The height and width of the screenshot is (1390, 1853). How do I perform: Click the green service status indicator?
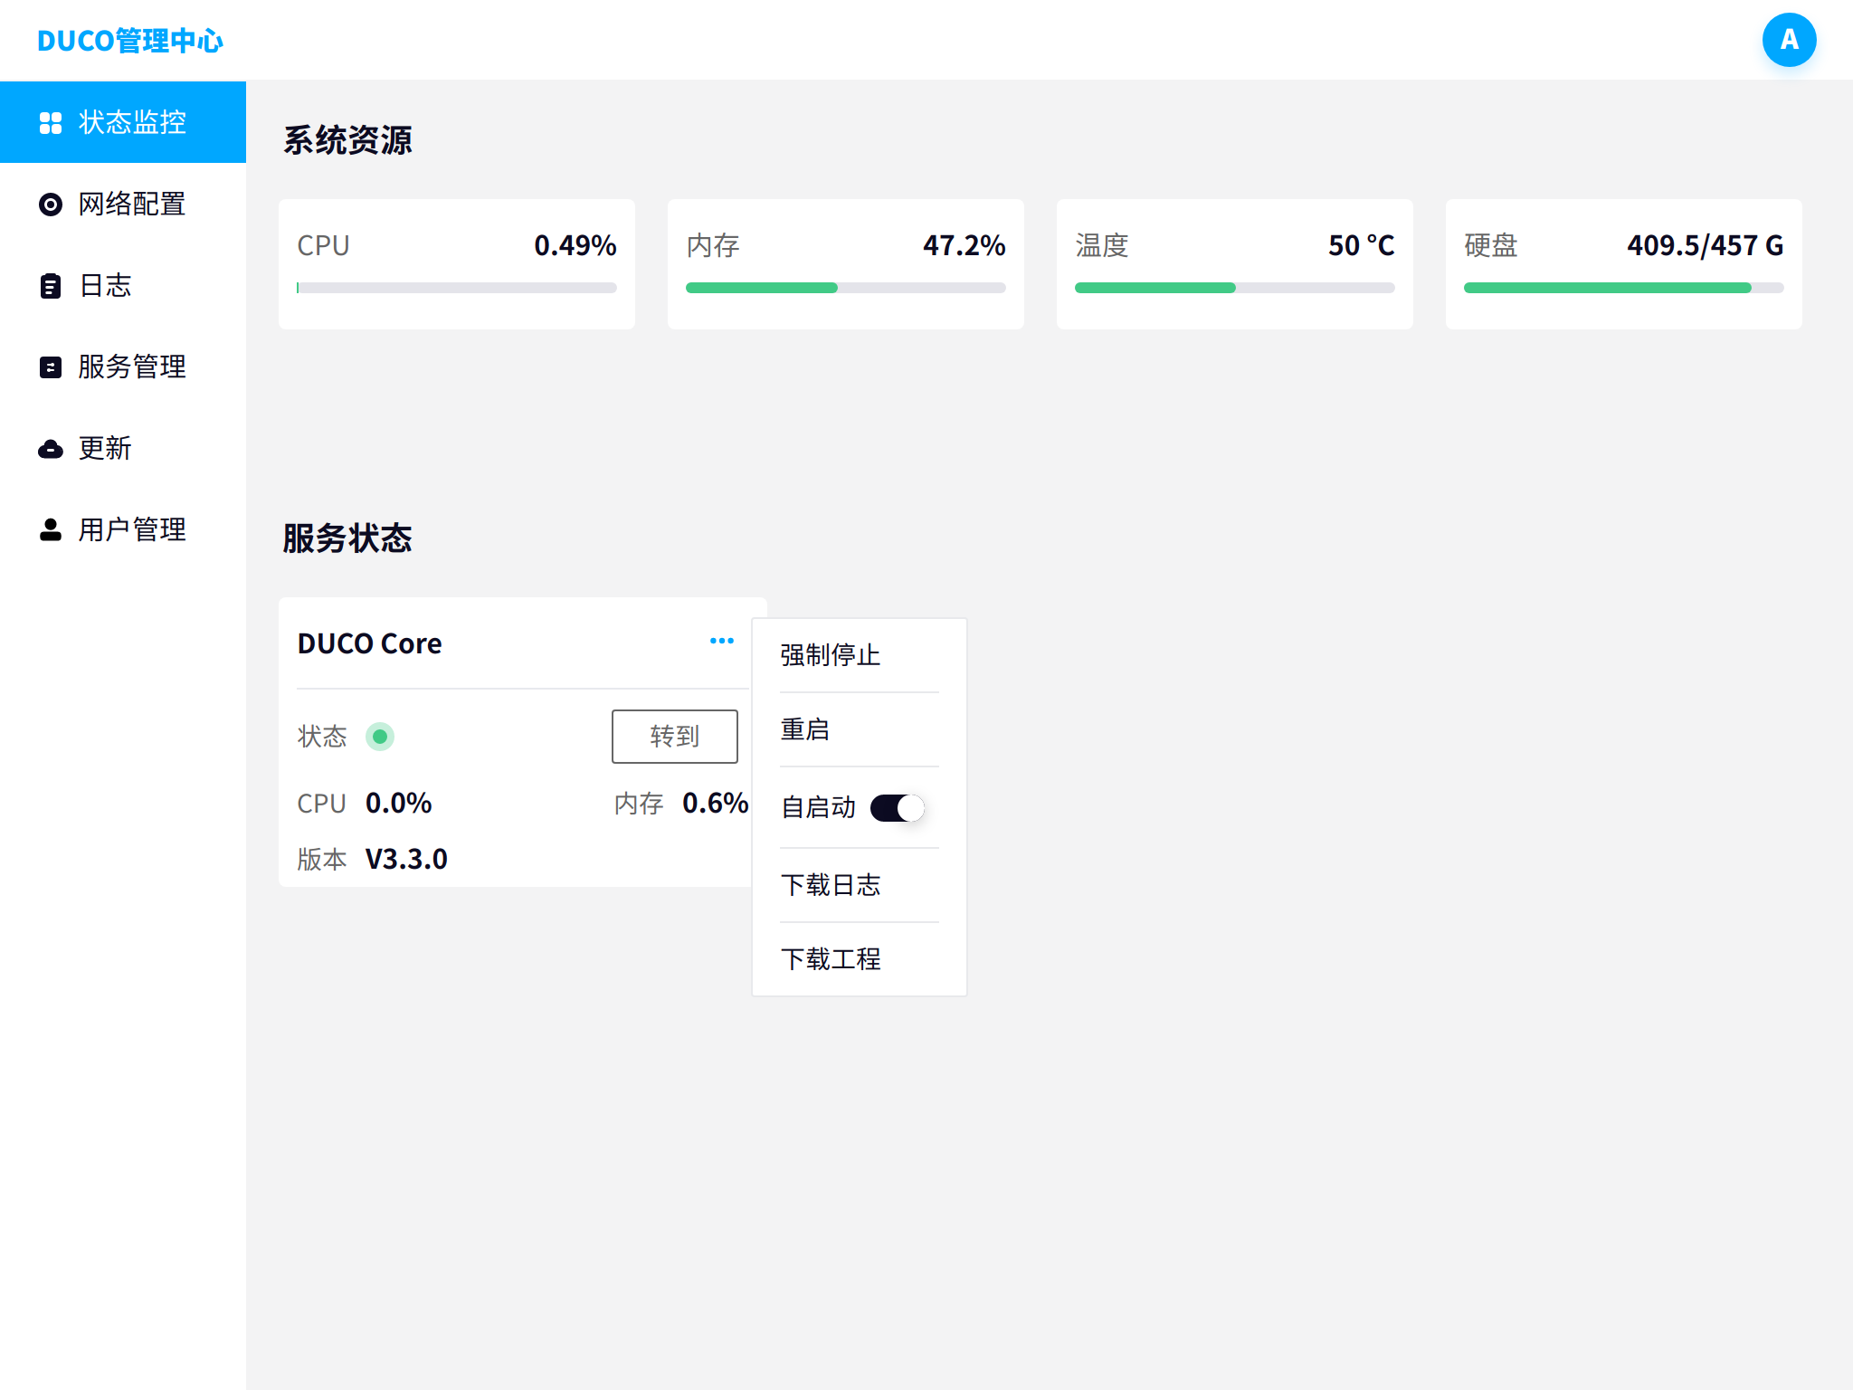pyautogui.click(x=380, y=737)
